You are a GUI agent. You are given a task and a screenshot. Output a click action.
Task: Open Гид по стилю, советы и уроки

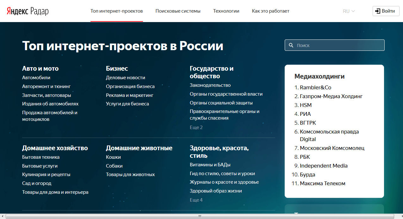pos(222,174)
